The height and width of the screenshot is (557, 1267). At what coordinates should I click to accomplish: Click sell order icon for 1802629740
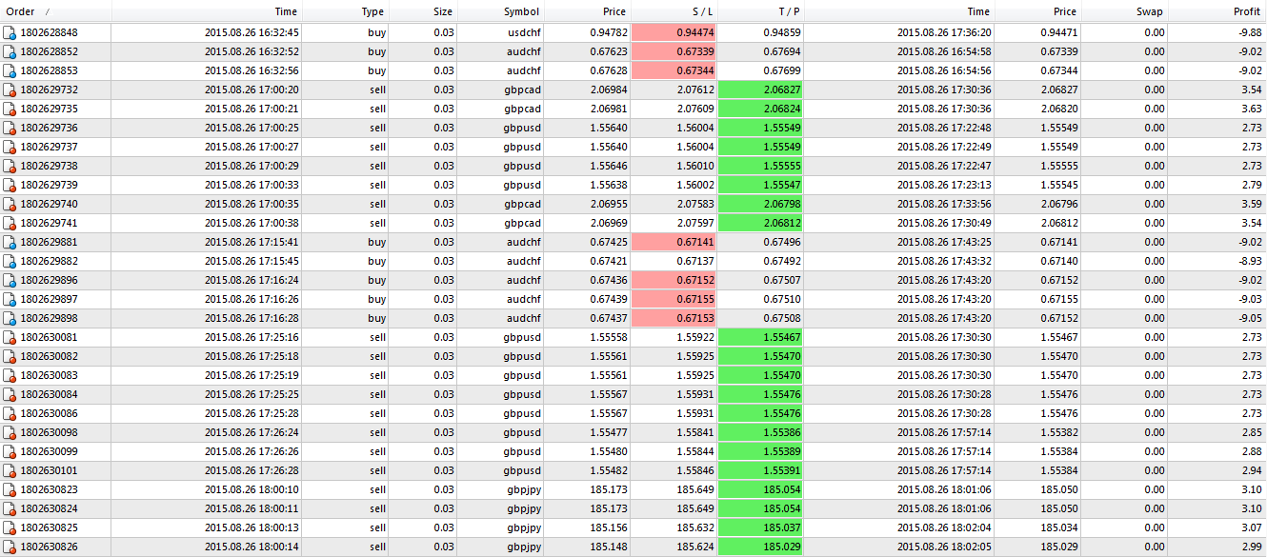pyautogui.click(x=10, y=204)
